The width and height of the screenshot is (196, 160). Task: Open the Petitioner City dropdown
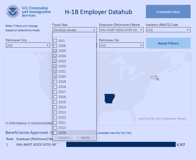coord(28,45)
